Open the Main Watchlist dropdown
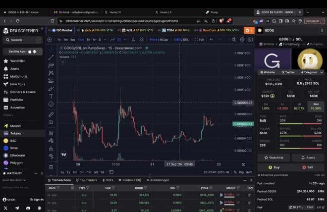Screen dimensions: 327x212 pyautogui.click(x=14, y=180)
